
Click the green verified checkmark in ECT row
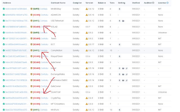(x=4, y=44)
